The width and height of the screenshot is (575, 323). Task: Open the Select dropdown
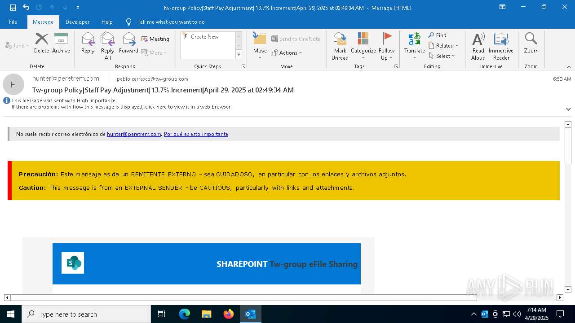442,56
